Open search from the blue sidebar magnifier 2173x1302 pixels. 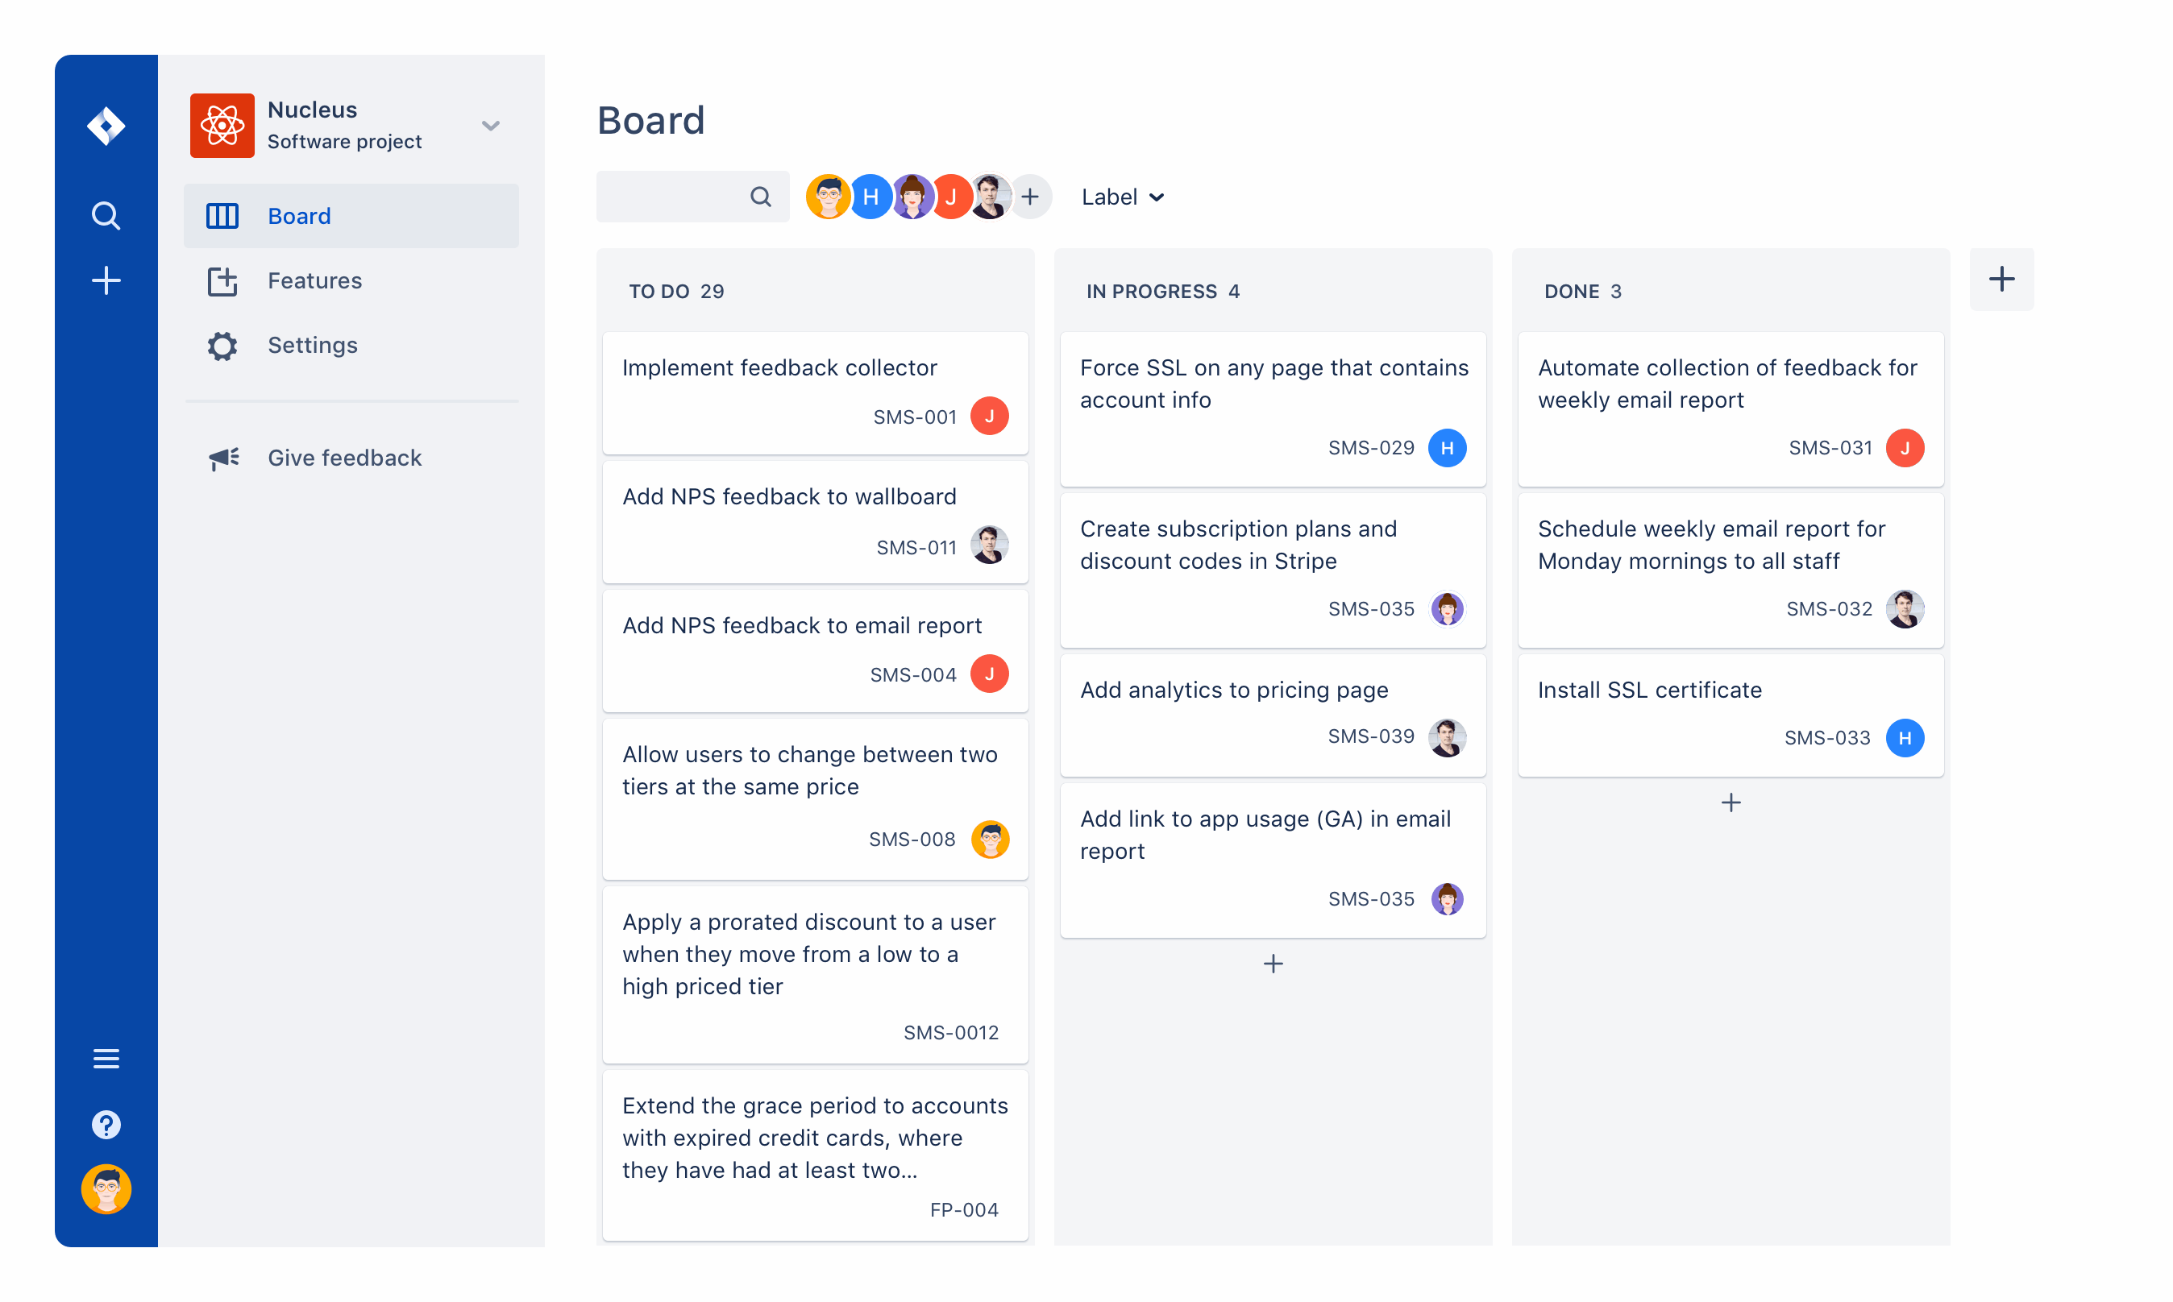[x=106, y=214]
